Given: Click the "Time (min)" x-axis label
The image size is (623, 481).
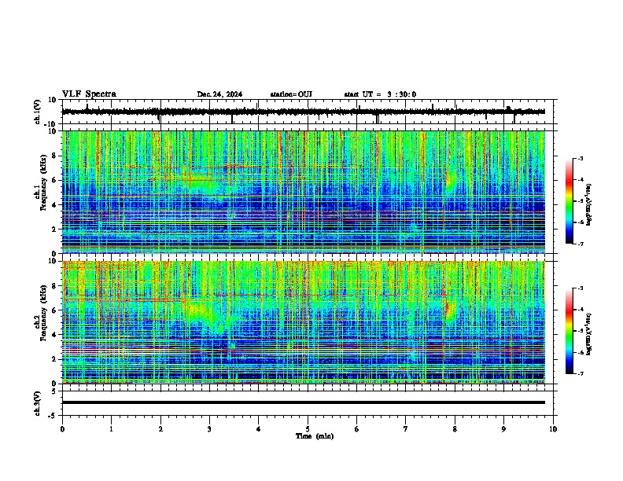Looking at the screenshot, I should tap(315, 436).
